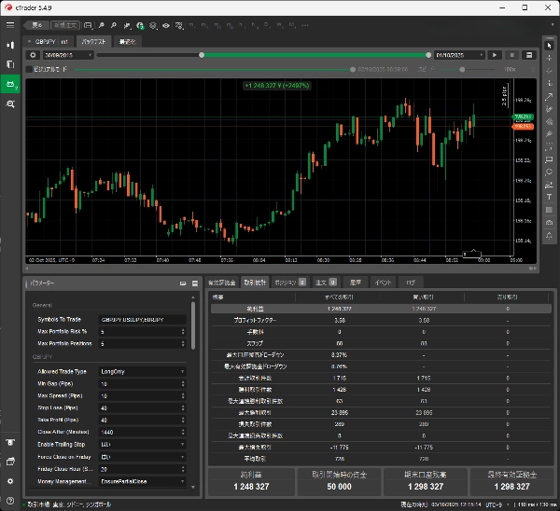Open the Events tab in results panel
560x511 pixels.
(x=383, y=283)
